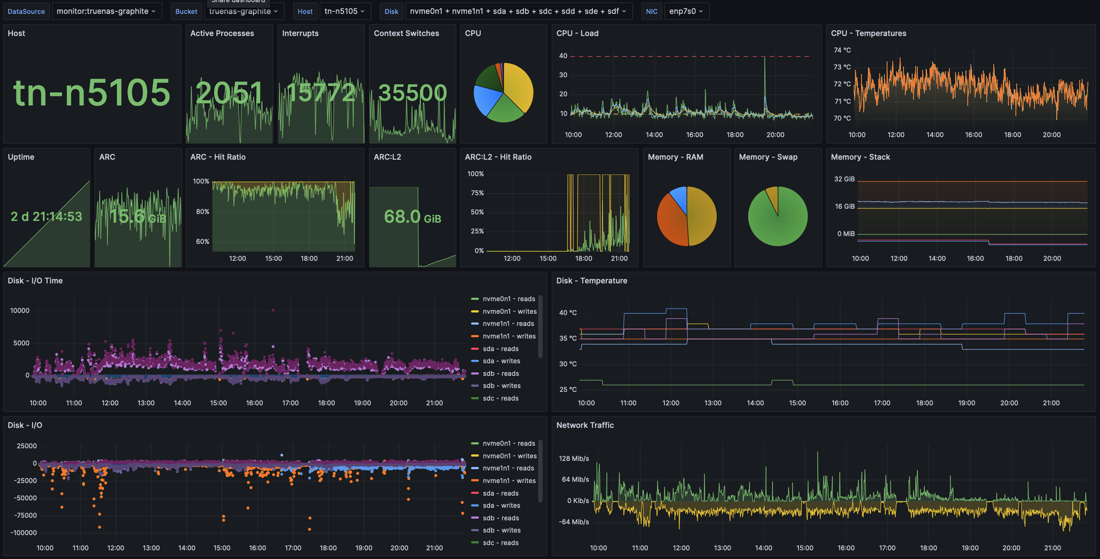Open the CPU - Load panel title menu

pos(577,33)
